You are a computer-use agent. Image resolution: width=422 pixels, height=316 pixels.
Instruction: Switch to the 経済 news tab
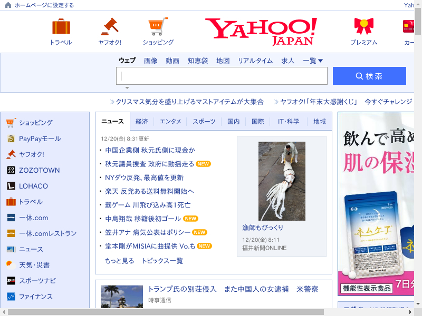click(x=141, y=122)
